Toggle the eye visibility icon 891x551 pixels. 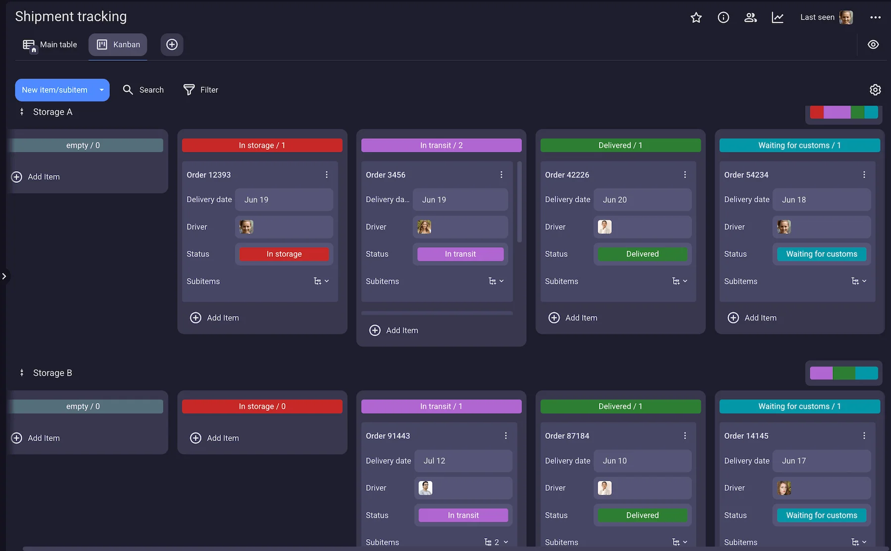pos(873,45)
